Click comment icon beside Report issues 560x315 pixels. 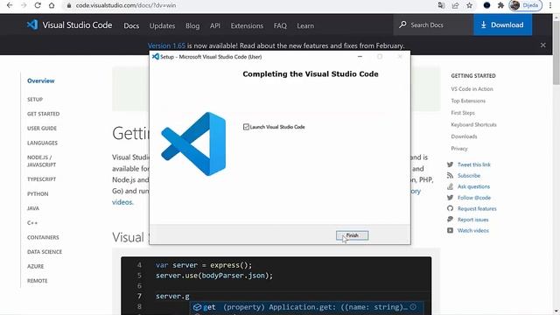click(x=450, y=220)
